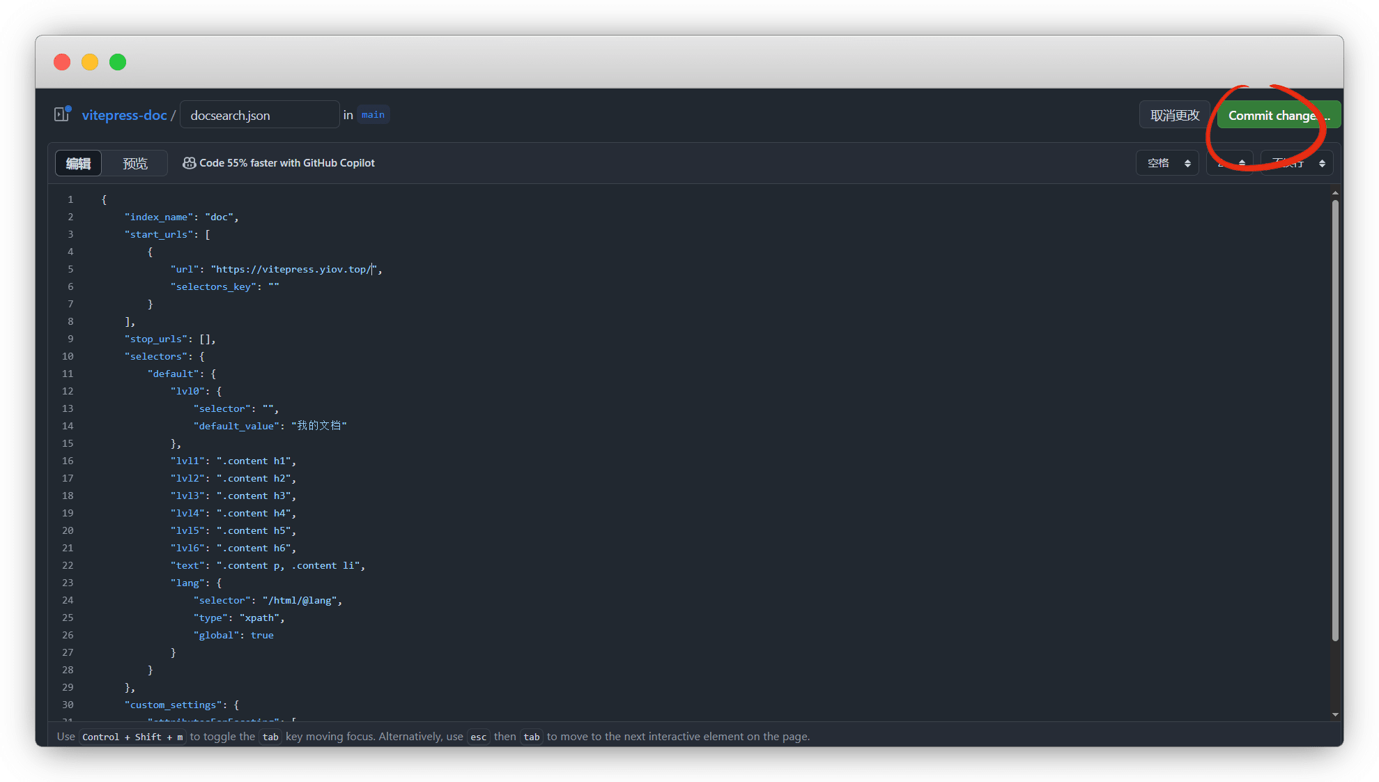
Task: Click the green window zoom button
Action: 118,62
